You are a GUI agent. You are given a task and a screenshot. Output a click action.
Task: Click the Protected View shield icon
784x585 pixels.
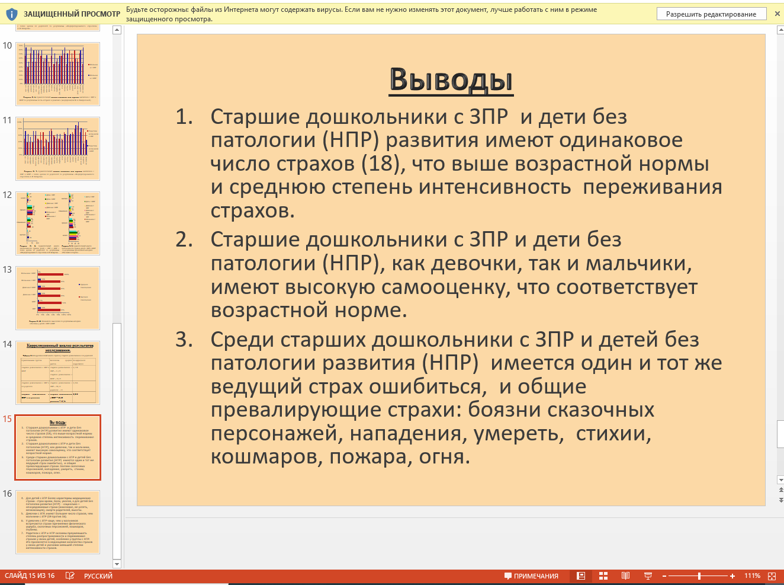coord(11,14)
